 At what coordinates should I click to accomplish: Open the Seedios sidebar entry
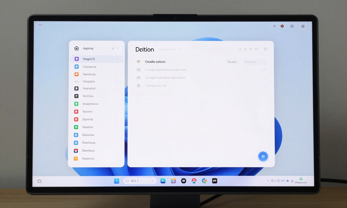pos(88,127)
